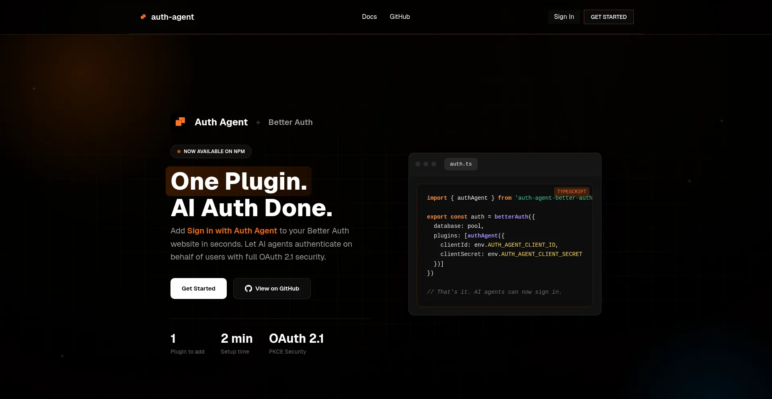Click the auth-agent brand name text
This screenshot has height=399, width=772.
pyautogui.click(x=172, y=17)
